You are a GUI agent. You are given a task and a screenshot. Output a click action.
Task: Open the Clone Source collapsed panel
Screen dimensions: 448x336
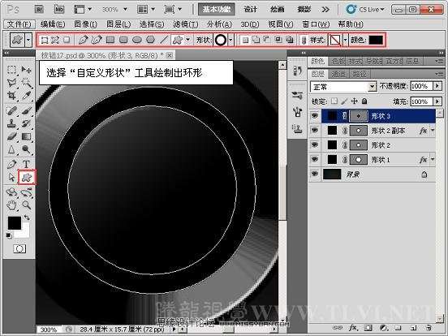pyautogui.click(x=297, y=129)
